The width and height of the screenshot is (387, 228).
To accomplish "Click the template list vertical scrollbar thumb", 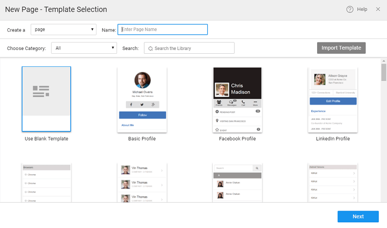I will click(x=384, y=73).
